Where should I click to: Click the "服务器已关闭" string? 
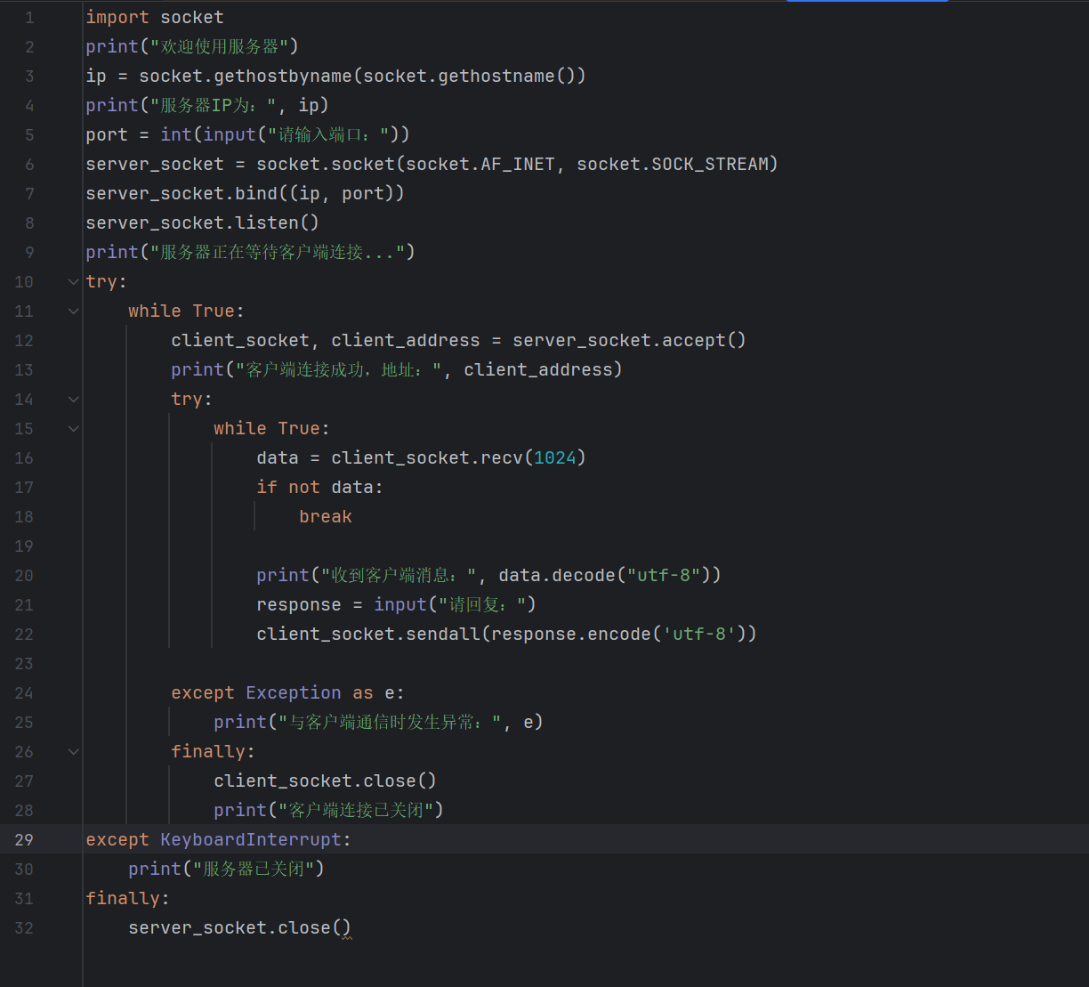tap(254, 869)
